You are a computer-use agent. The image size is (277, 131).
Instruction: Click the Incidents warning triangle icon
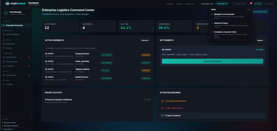[x=4, y=66]
